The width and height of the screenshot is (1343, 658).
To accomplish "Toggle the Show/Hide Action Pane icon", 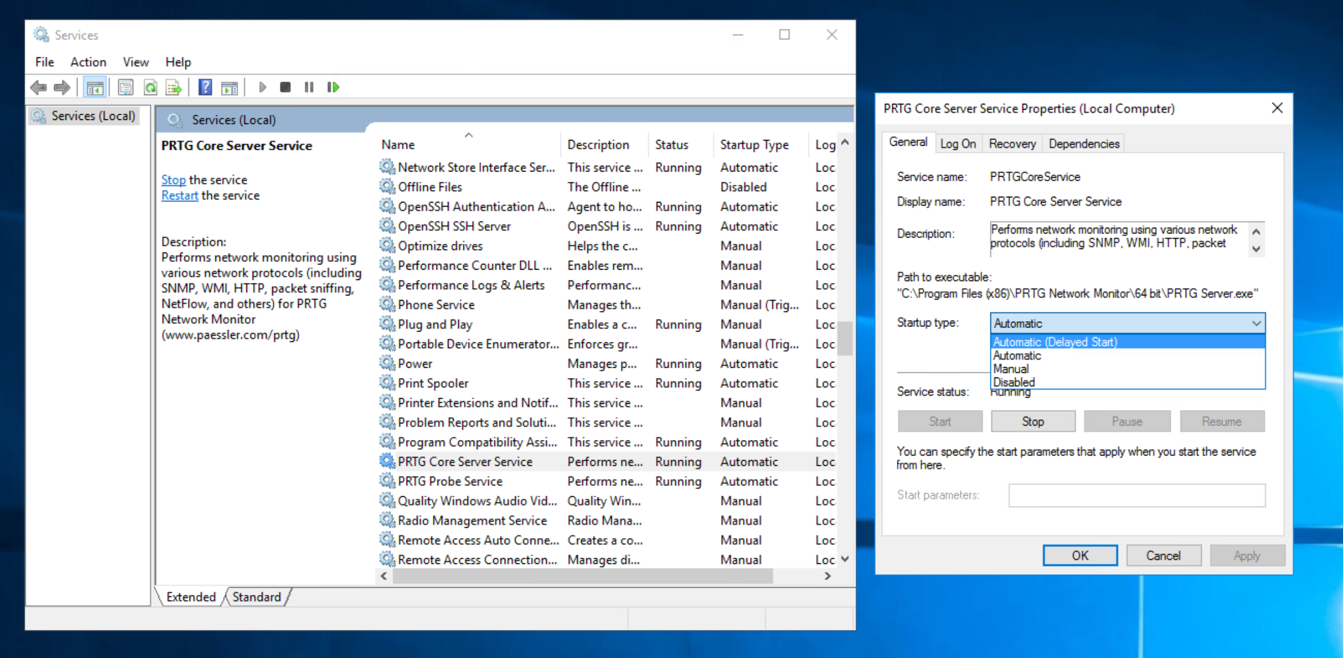I will pos(230,87).
